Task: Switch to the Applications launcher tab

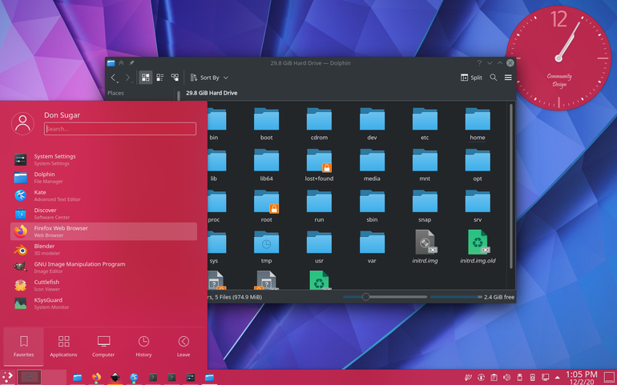Action: 63,347
